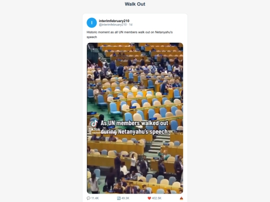Open the blue profile avatar circle

pos(91,22)
